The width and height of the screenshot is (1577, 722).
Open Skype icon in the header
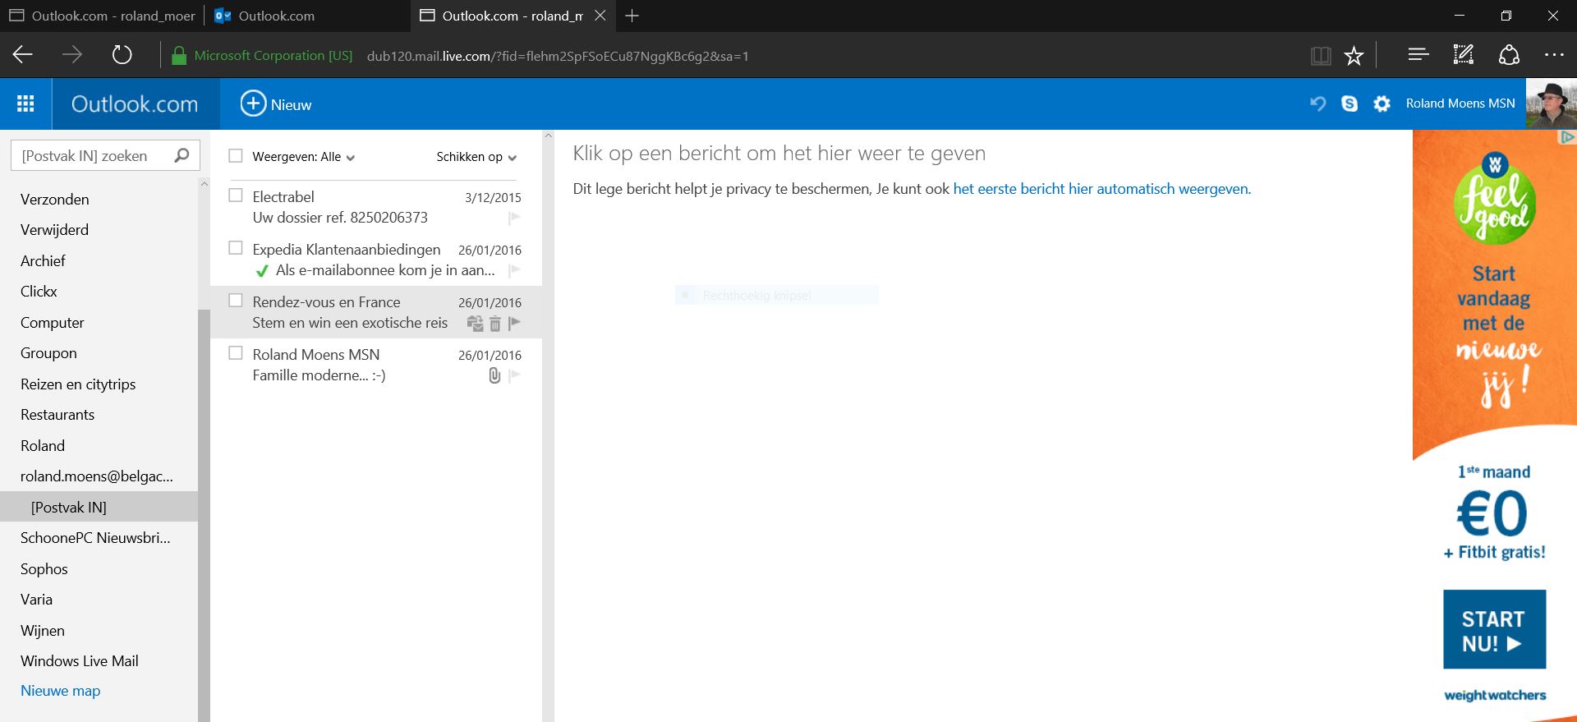1349,103
